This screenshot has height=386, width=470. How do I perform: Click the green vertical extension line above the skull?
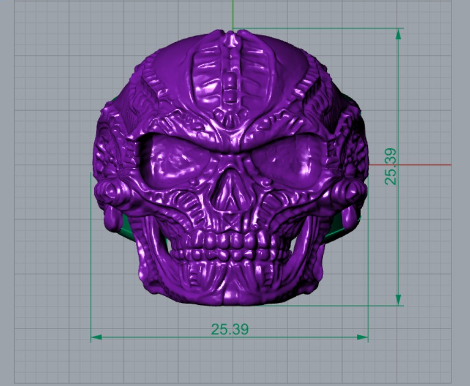point(234,14)
